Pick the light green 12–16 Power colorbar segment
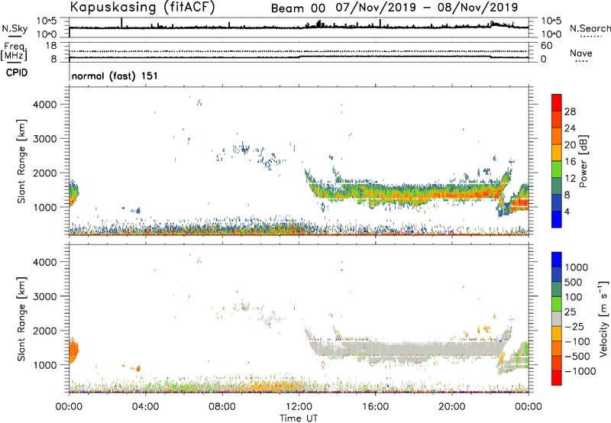Image resolution: width=611 pixels, height=423 pixels. pyautogui.click(x=557, y=170)
